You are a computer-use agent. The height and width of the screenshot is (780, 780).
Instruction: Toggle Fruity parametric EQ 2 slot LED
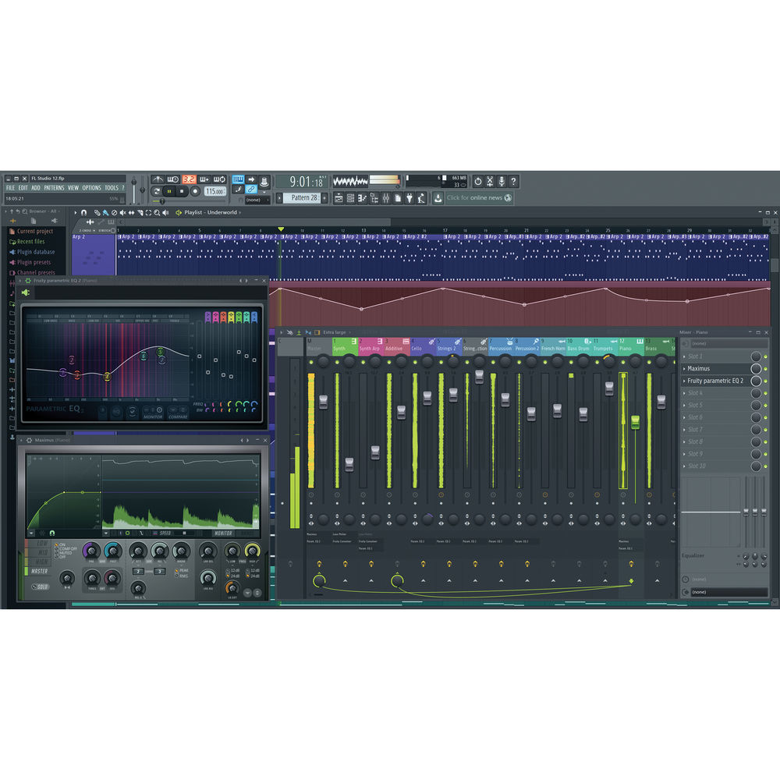pos(756,381)
